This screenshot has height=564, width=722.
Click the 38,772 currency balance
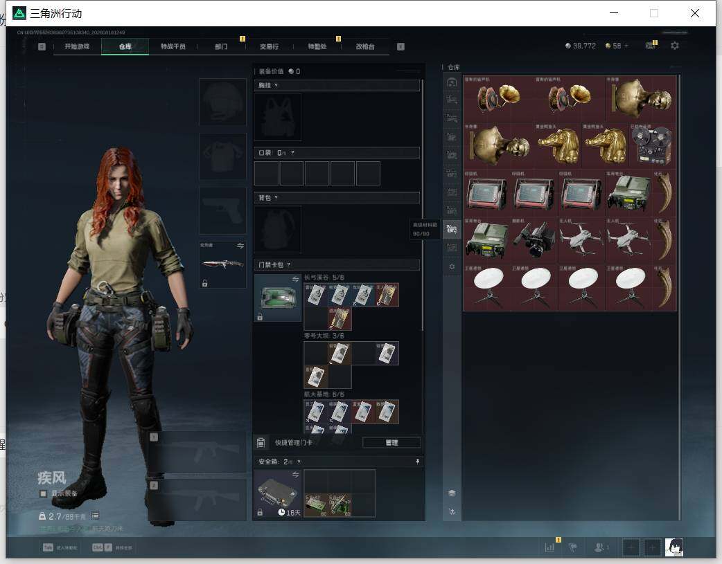(x=580, y=46)
